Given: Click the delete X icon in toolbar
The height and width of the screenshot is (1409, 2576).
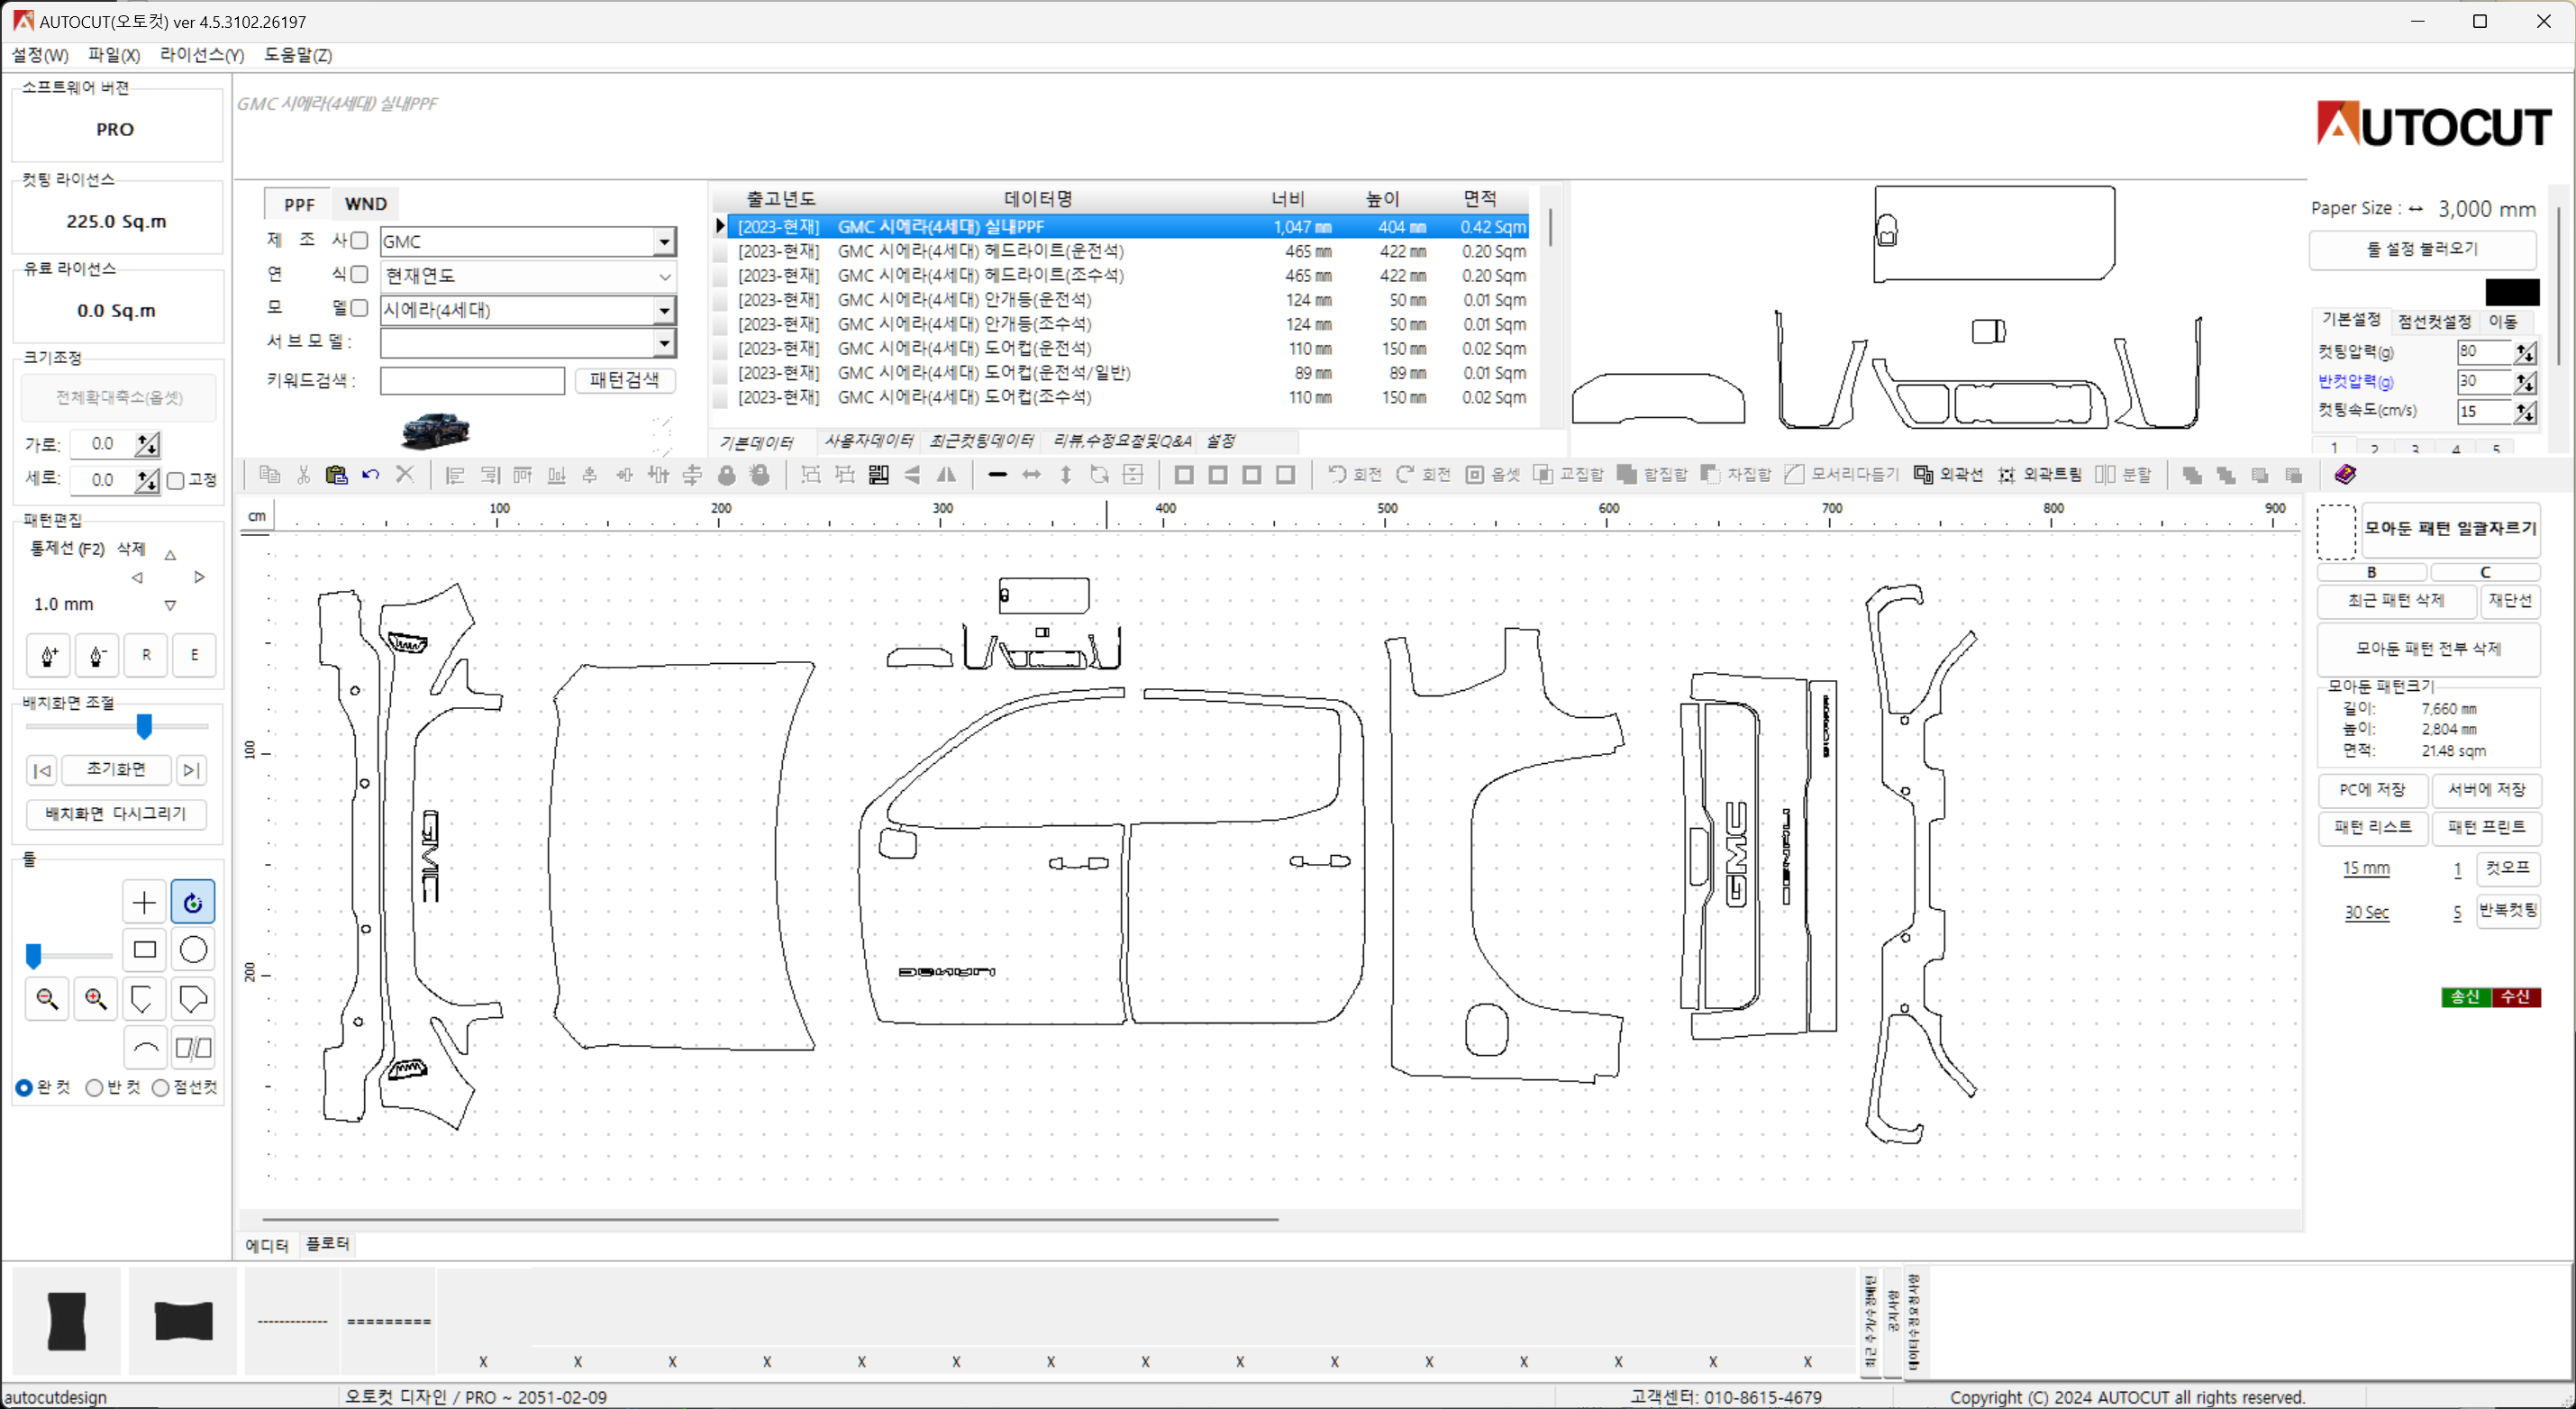Looking at the screenshot, I should (x=404, y=475).
